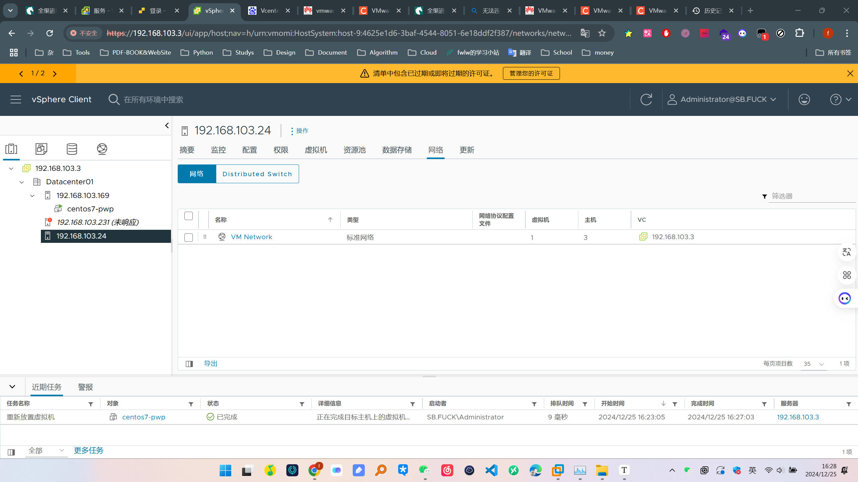The width and height of the screenshot is (858, 482).
Task: Open 192.168.103.3 server link in tasks
Action: (798, 417)
